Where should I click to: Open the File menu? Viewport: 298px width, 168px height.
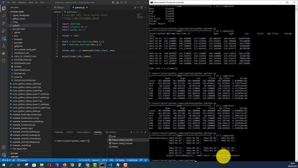tap(8, 2)
